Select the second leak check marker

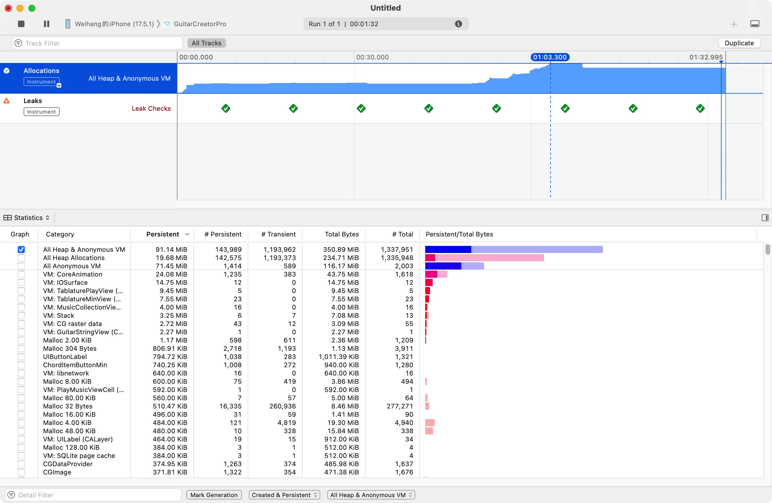point(293,108)
